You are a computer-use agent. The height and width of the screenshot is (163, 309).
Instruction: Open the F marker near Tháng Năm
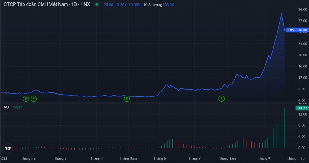127,99
